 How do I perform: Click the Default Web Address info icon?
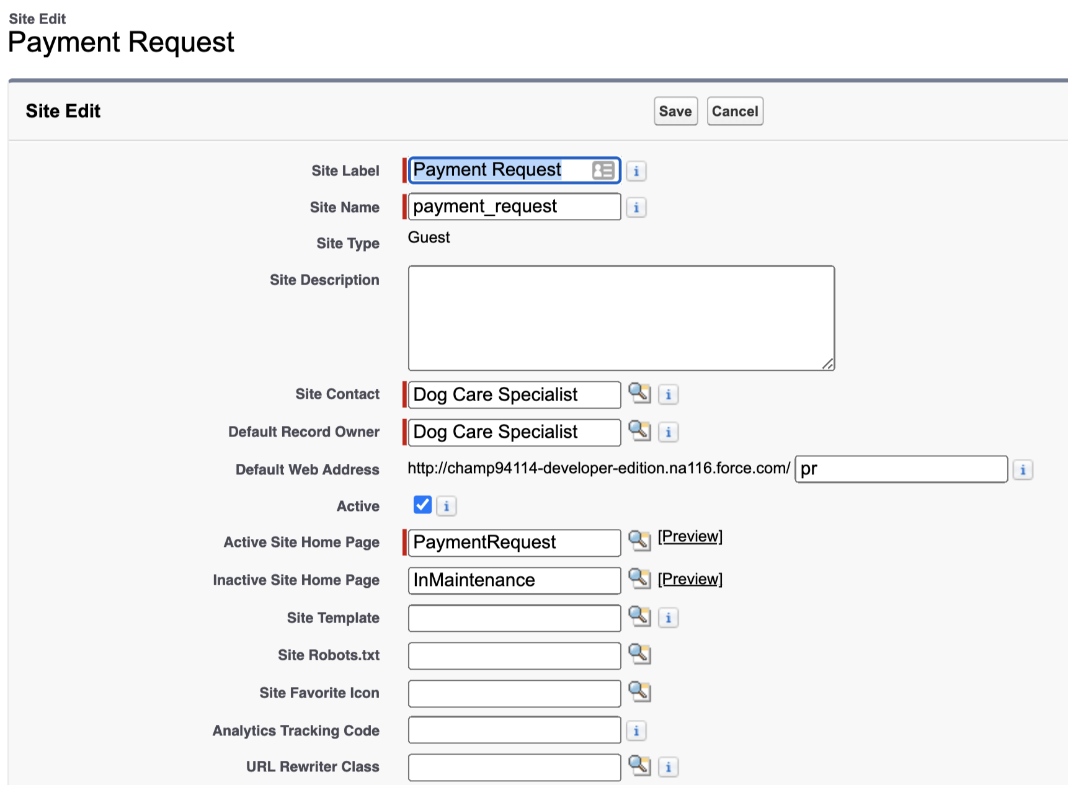tap(1023, 469)
